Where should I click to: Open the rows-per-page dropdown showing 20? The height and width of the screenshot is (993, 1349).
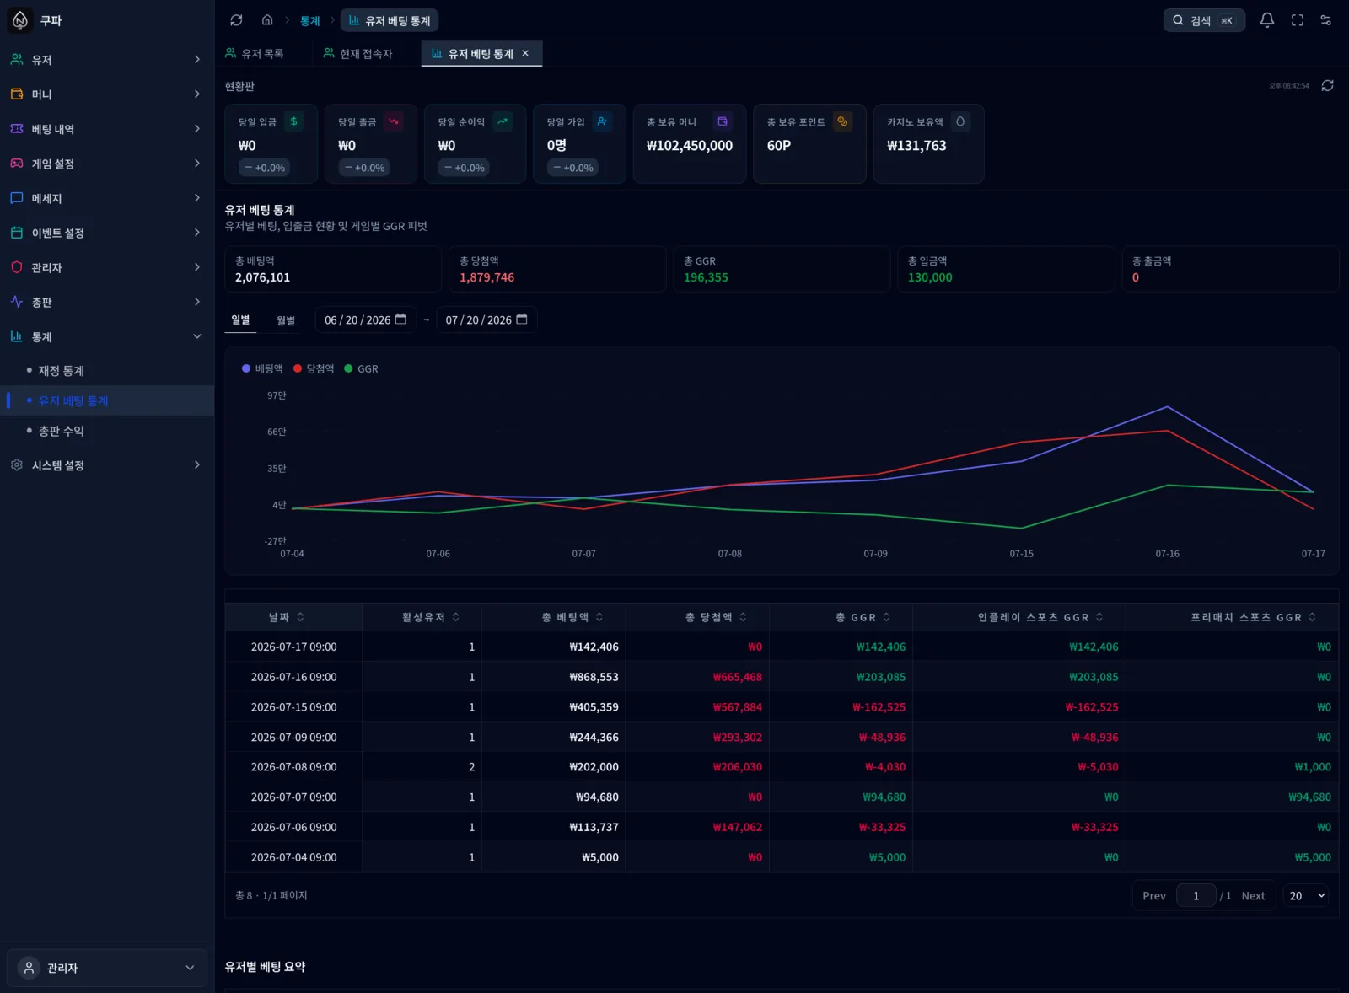(1306, 895)
